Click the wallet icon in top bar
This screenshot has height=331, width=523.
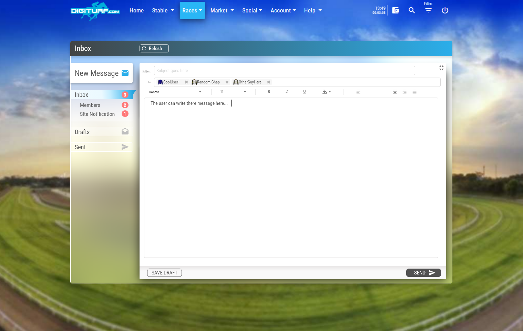pyautogui.click(x=396, y=10)
